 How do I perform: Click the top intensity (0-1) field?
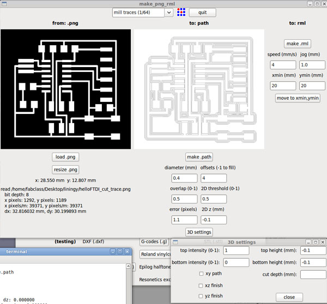pos(236,251)
